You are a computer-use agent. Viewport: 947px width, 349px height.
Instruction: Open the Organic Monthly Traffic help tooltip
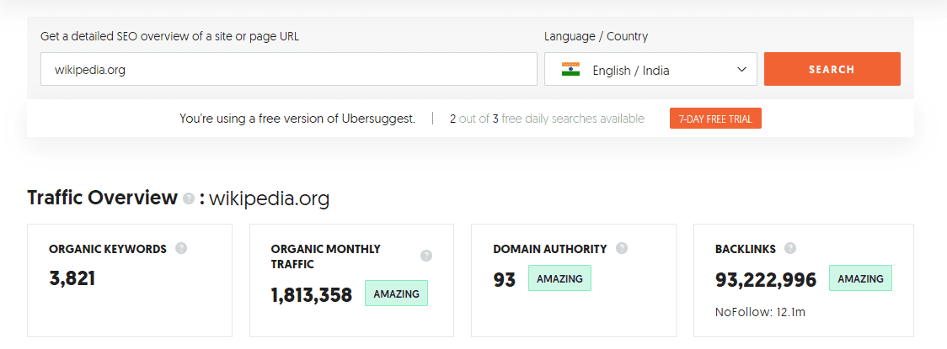[x=426, y=256]
